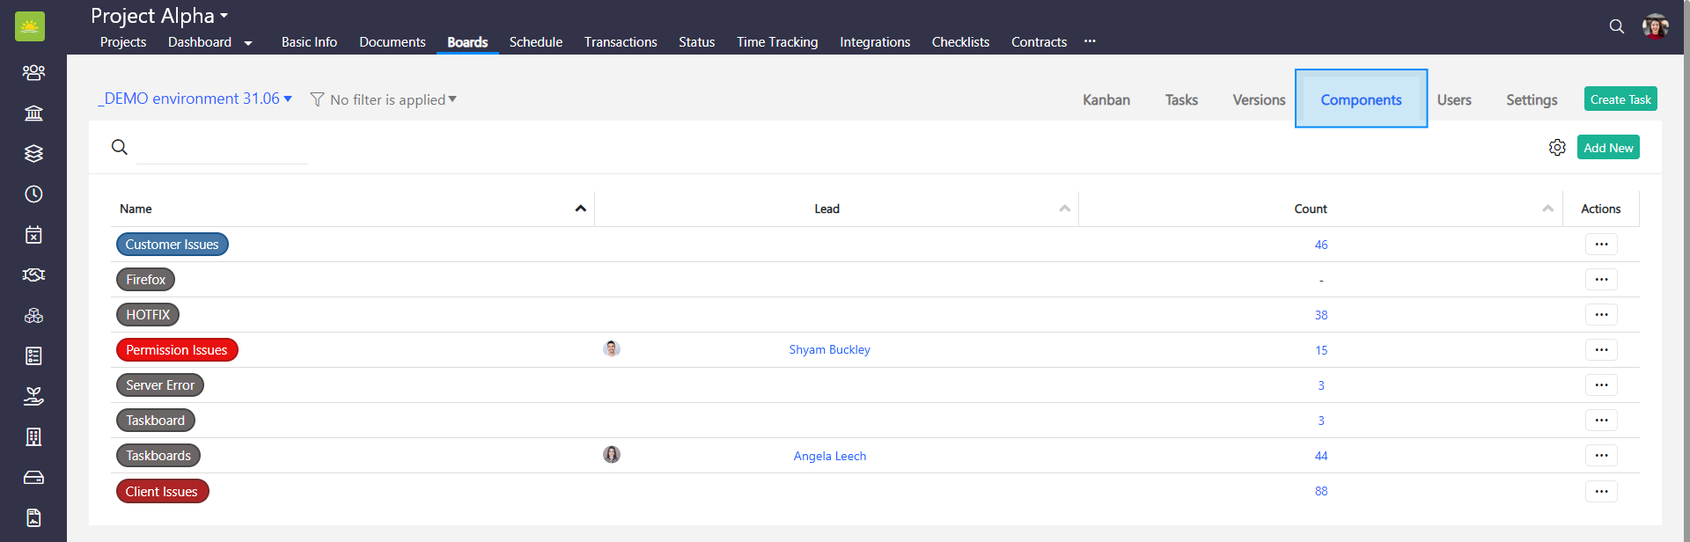Open the Time Tracking menu item
The image size is (1690, 542).
pos(776,42)
